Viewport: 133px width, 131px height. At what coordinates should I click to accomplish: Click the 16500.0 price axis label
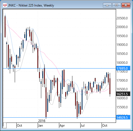(x=122, y=89)
